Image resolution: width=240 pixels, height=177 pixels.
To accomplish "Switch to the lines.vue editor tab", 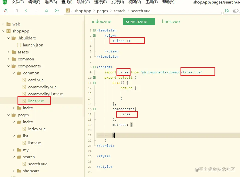I will 171,21.
